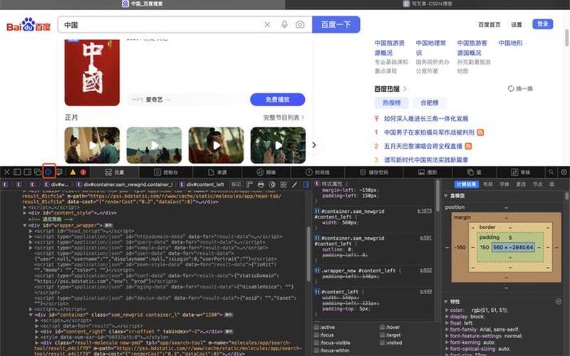570x356 pixels.
Task: Collapse the 盒模型 box model section
Action: tap(446, 196)
